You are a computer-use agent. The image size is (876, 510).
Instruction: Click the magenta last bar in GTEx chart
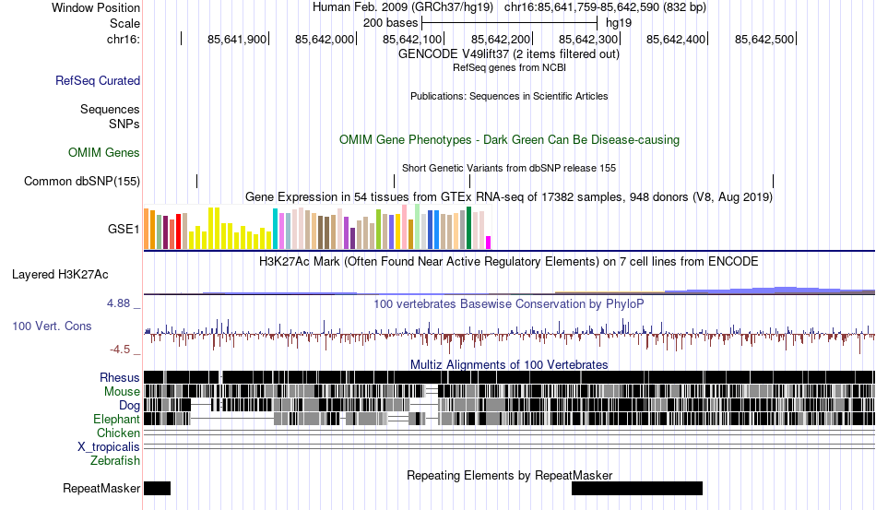(489, 243)
